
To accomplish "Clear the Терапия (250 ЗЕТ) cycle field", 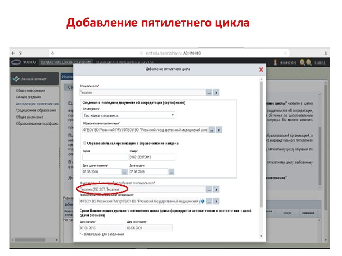I will [216, 190].
